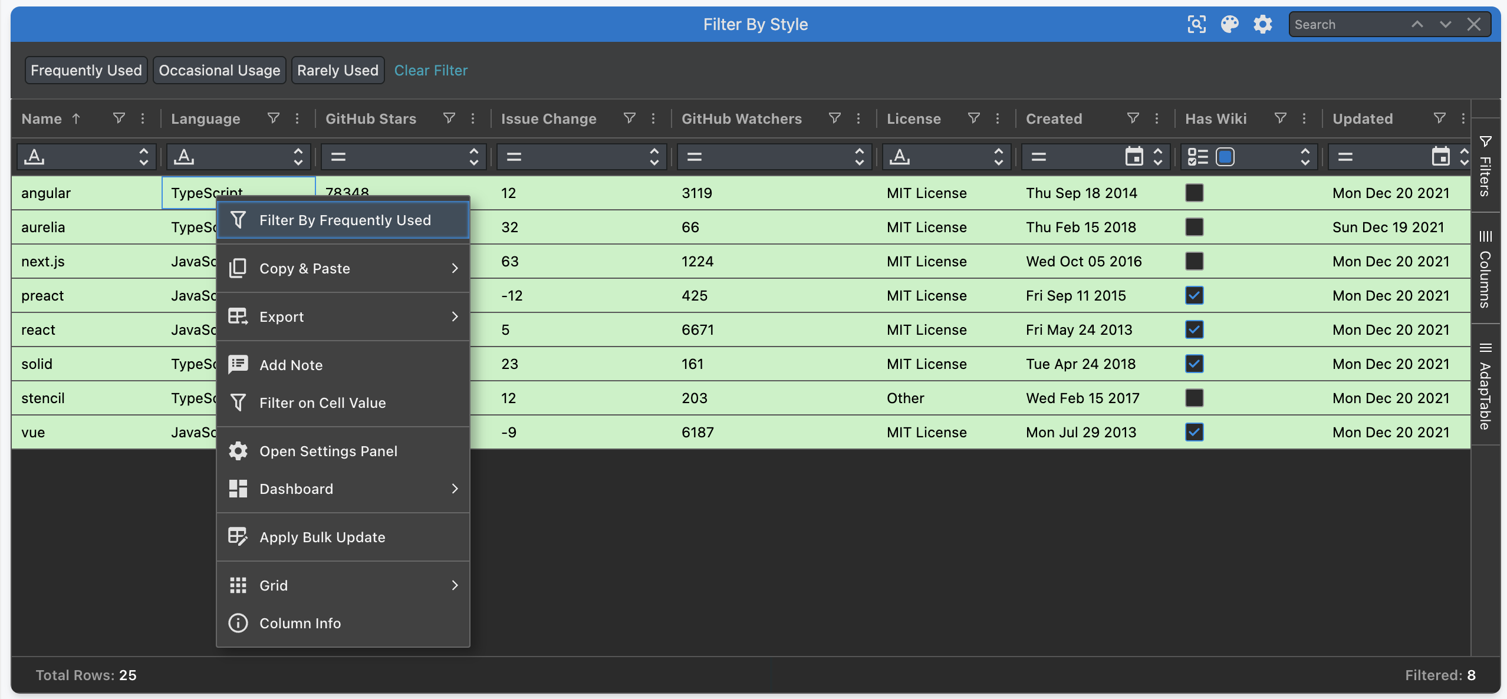The height and width of the screenshot is (699, 1507).
Task: Open the Has Wiki column filter funnel
Action: 1281,118
